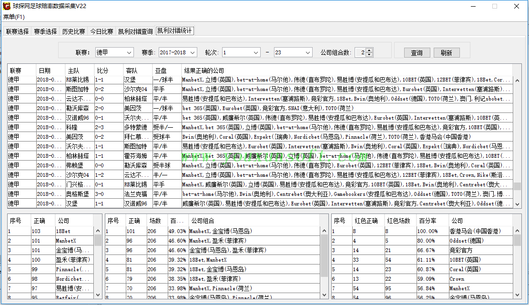Click the 49.03% percentage cell
Image resolution: width=529 pixels, height=305 pixels.
point(178,231)
